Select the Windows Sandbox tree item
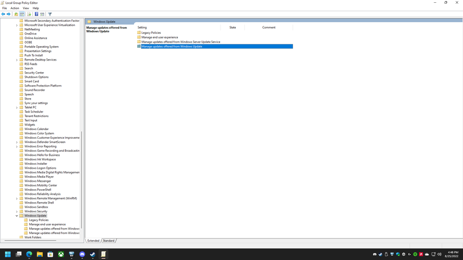Image resolution: width=463 pixels, height=260 pixels. [x=36, y=207]
